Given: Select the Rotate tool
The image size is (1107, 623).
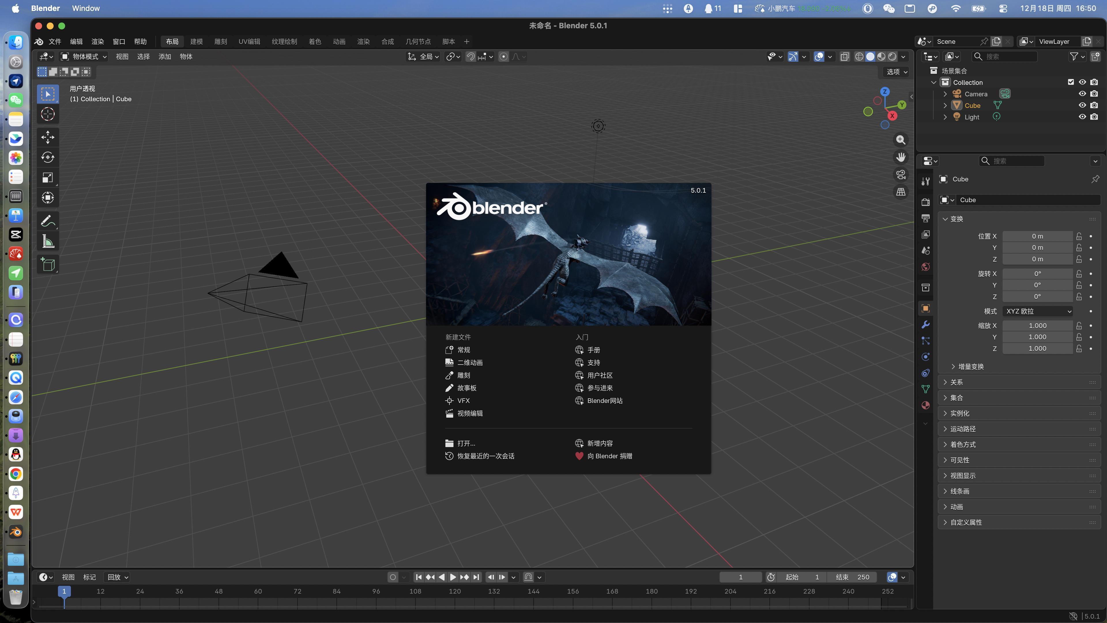Looking at the screenshot, I should [x=48, y=157].
